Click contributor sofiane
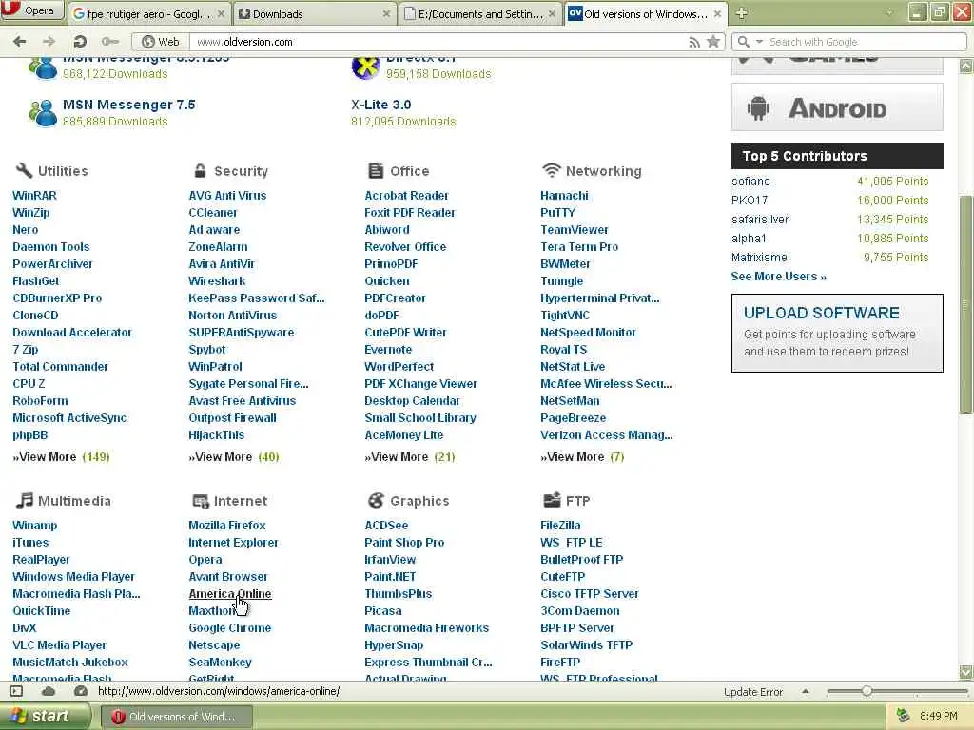Viewport: 974px width, 730px height. point(750,181)
